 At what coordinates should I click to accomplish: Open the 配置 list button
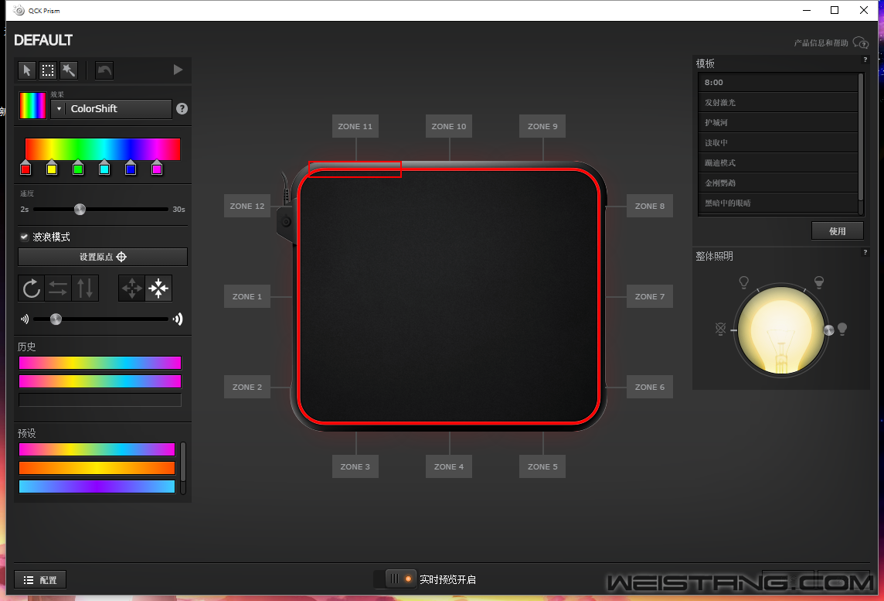[x=40, y=580]
